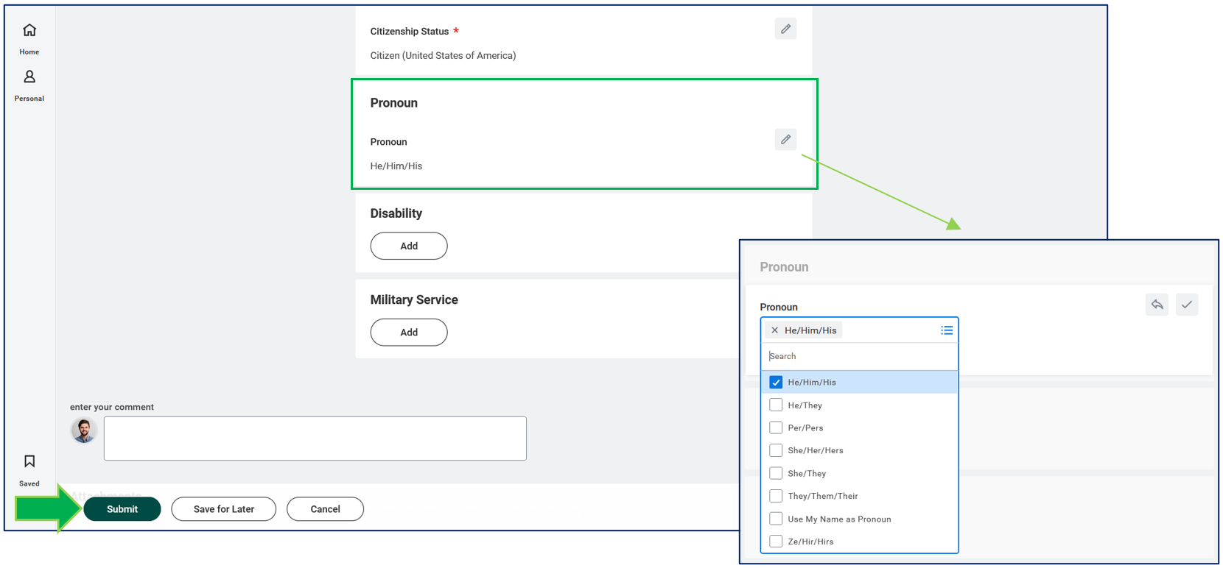1223x568 pixels.
Task: Check the Ze/Hir/Hirs option
Action: [x=776, y=542]
